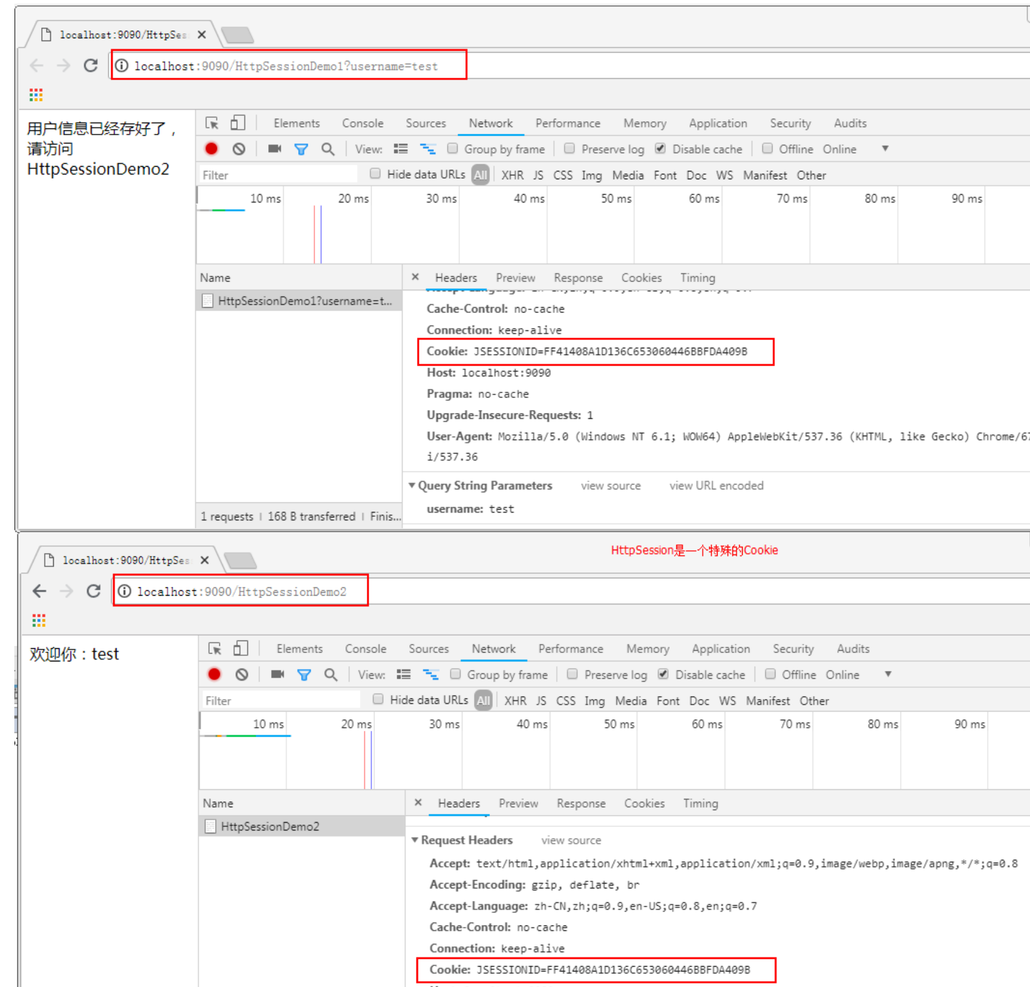Screen dimensions: 1030x987
Task: Click site info icon in top address bar
Action: tap(122, 66)
